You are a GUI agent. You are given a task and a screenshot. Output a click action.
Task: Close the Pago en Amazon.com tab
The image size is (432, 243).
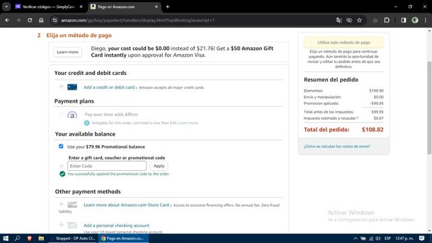click(x=156, y=7)
